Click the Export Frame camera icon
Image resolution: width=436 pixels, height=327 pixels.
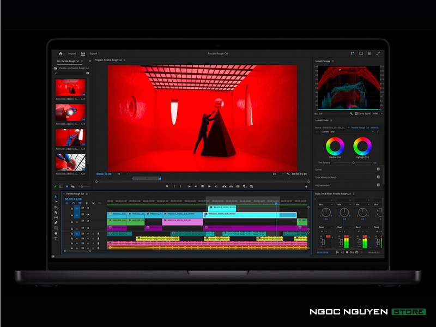tap(238, 186)
